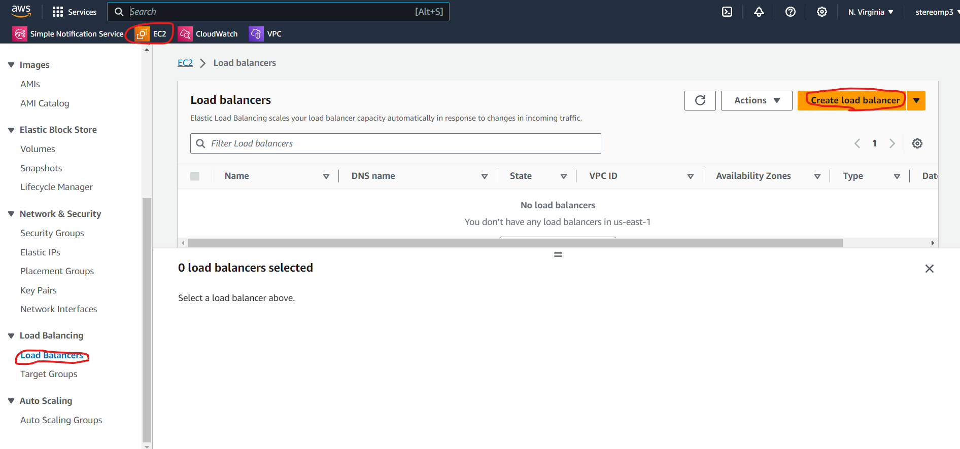Viewport: 960px width, 449px height.
Task: Select all load balancers checkbox
Action: point(194,176)
